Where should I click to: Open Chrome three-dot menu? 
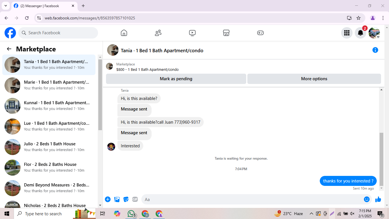pyautogui.click(x=383, y=18)
